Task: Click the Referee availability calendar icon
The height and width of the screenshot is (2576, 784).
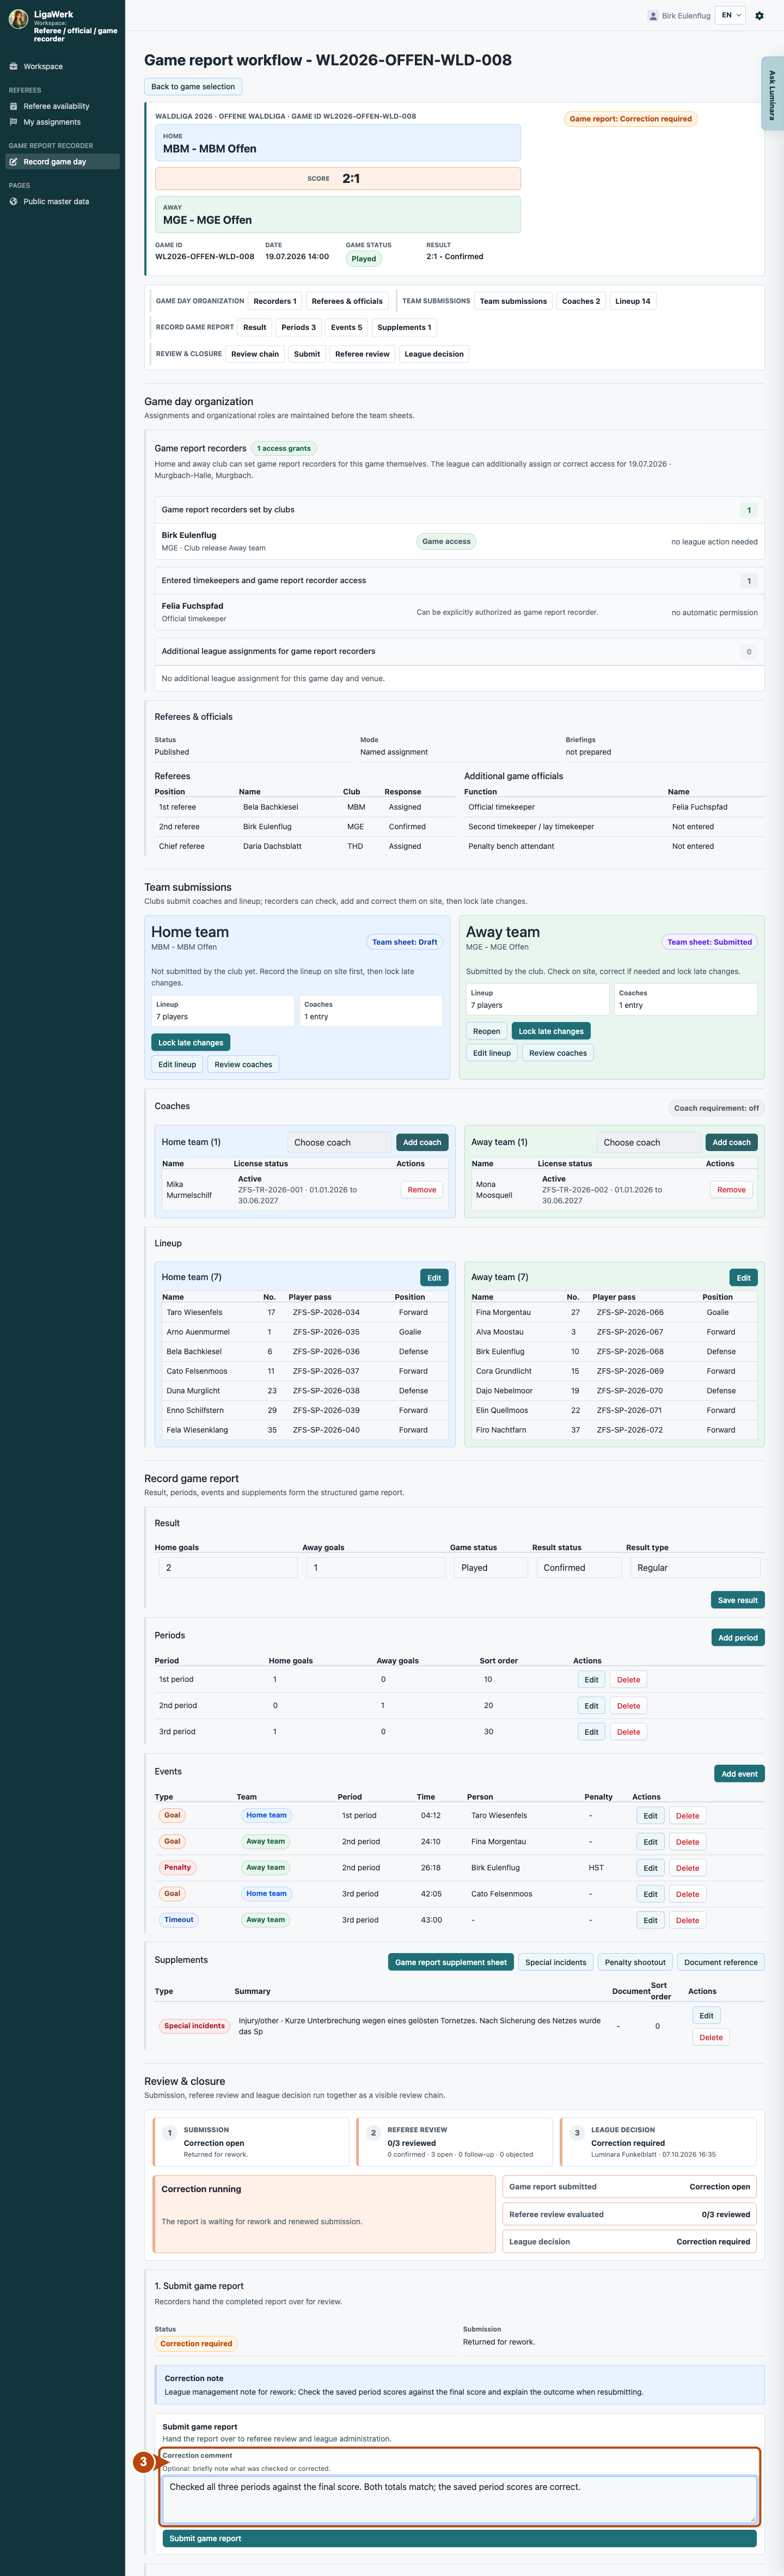Action: 13,106
